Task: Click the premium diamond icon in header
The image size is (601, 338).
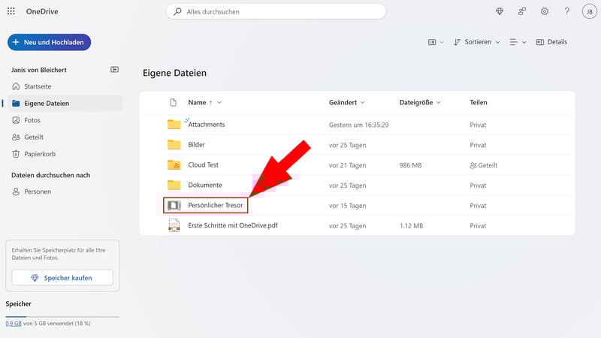Action: point(501,11)
